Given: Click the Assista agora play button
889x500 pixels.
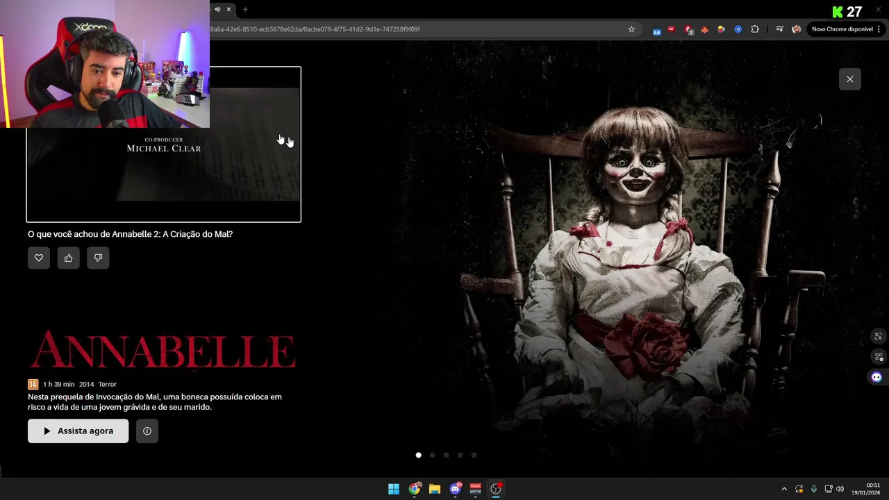Looking at the screenshot, I should click(78, 431).
